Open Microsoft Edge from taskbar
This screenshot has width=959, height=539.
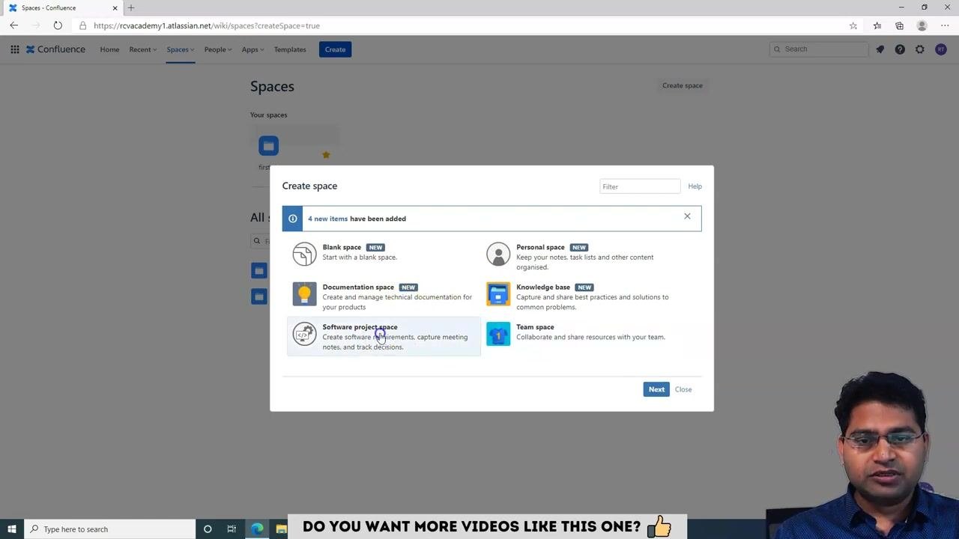coord(257,529)
